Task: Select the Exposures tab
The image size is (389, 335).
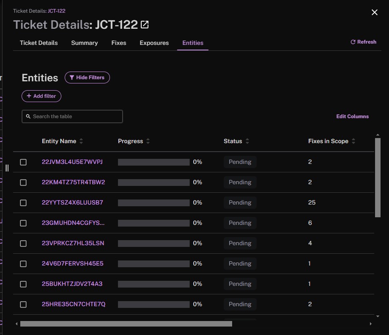Action: click(x=154, y=43)
